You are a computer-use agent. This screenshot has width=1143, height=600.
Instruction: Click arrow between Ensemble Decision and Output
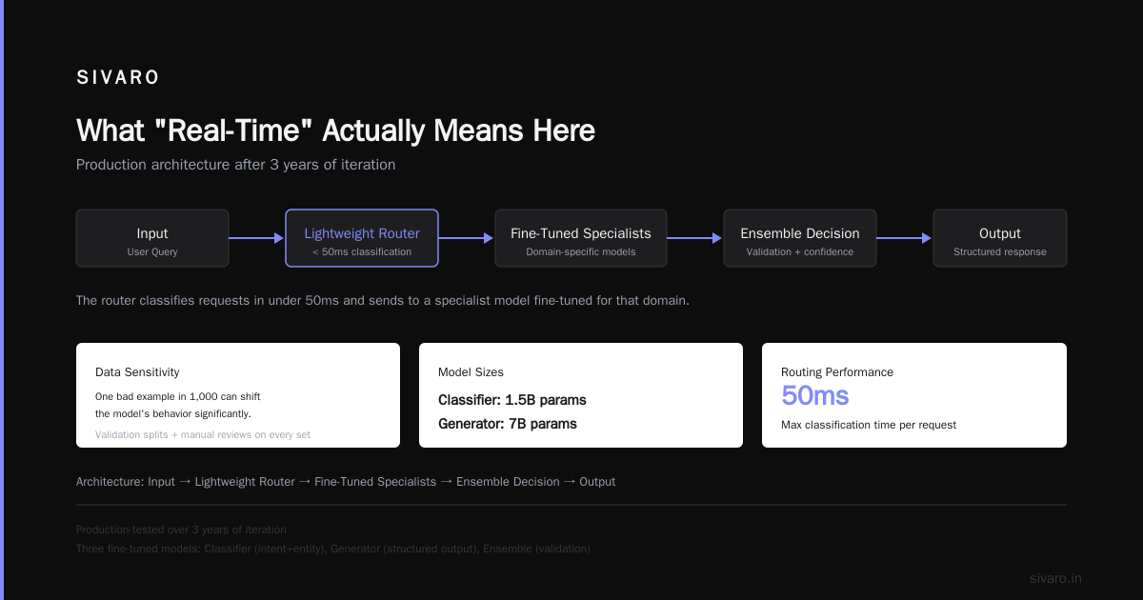pos(905,238)
